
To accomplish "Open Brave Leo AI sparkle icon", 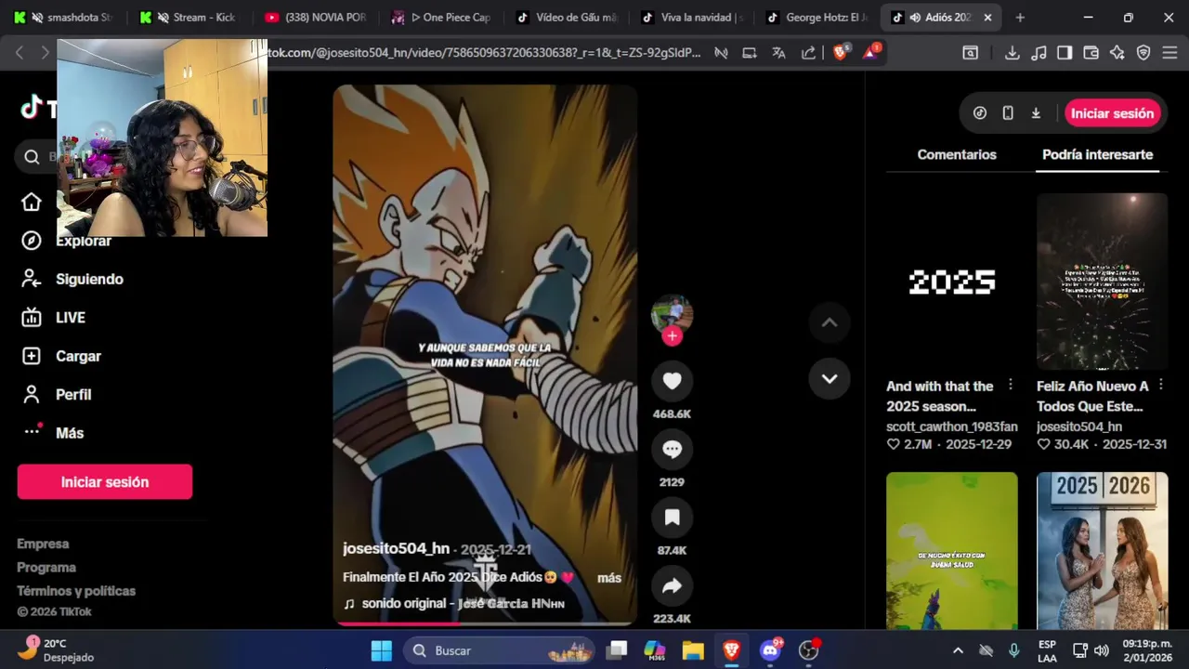I will coord(1117,53).
